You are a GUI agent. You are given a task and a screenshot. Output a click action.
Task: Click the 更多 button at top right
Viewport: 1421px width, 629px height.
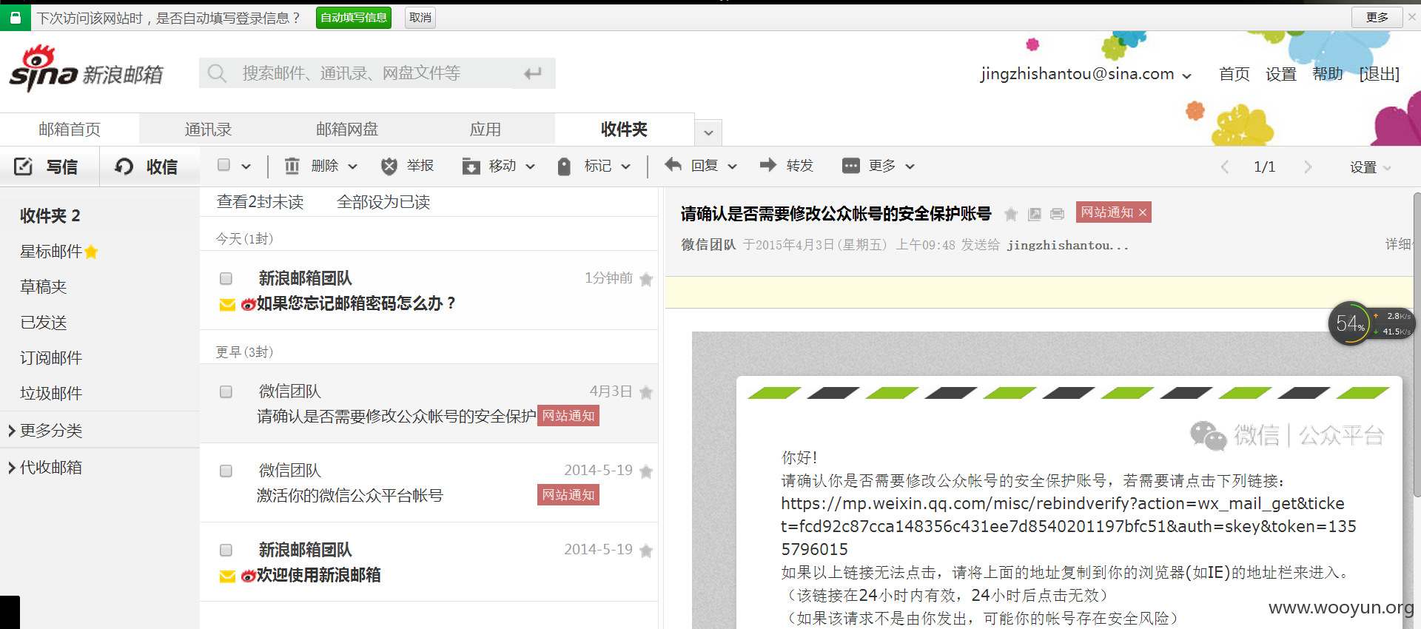pyautogui.click(x=1377, y=17)
